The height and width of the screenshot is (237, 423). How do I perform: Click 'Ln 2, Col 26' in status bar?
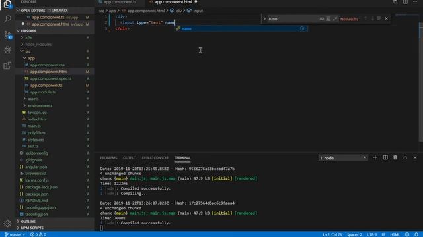[x=332, y=234]
